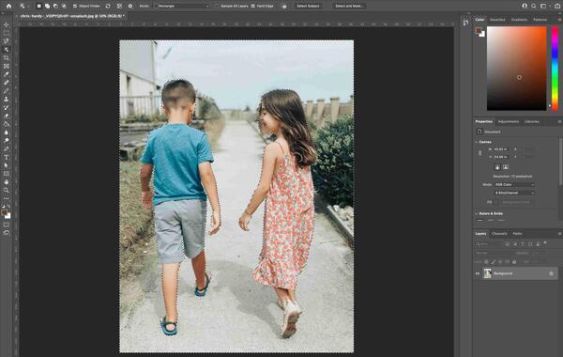Toggle Object Finder checkbox
The image size is (563, 357).
point(75,7)
